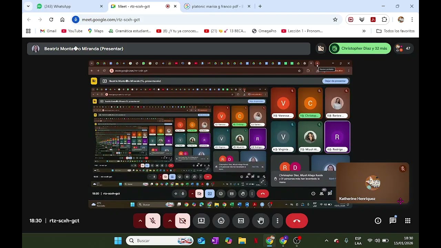The width and height of the screenshot is (441, 248).
Task: Open Todos los favoritos folder
Action: 396,31
